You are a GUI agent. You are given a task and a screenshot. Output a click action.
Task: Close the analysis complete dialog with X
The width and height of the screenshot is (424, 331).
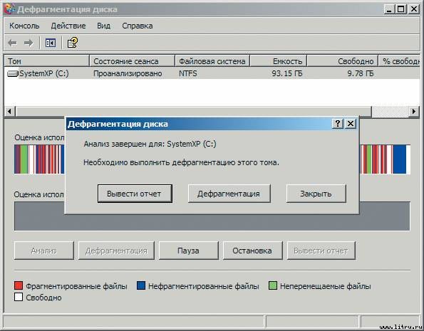pyautogui.click(x=351, y=124)
